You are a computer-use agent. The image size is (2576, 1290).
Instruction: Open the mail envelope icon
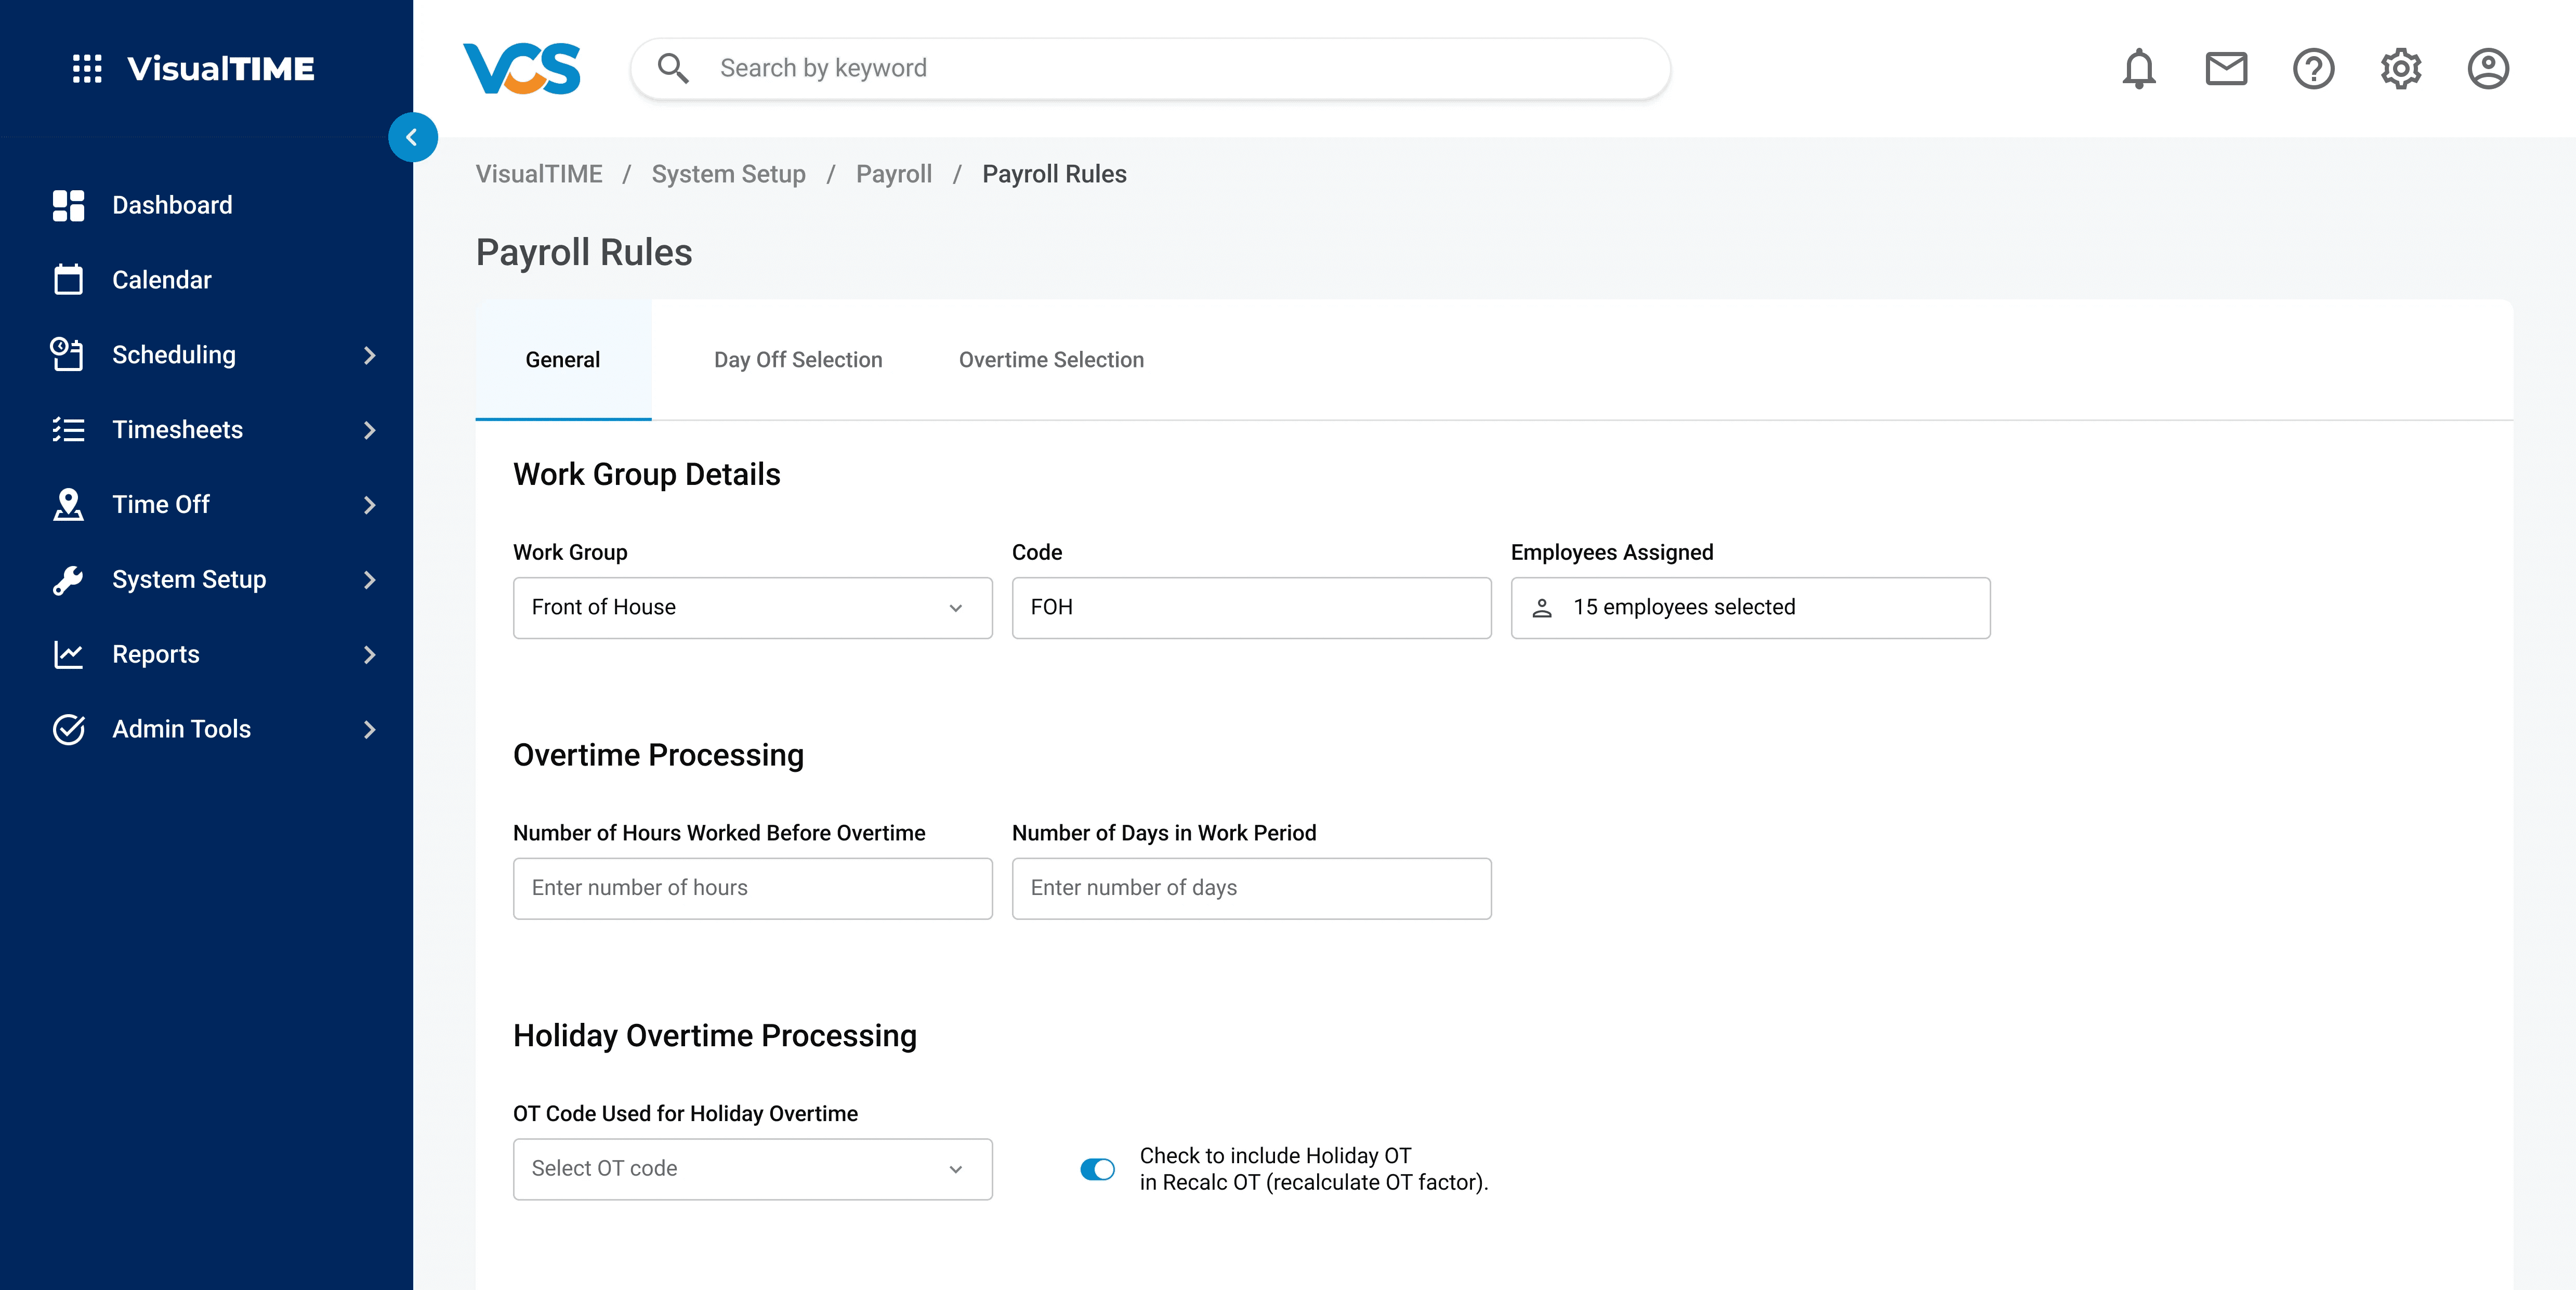pos(2225,69)
